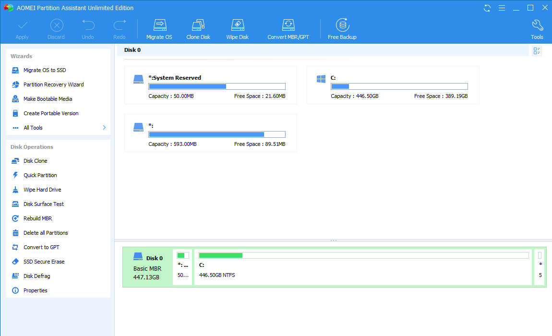Click Capacity : 593.00MB text
552x336 pixels.
(172, 144)
